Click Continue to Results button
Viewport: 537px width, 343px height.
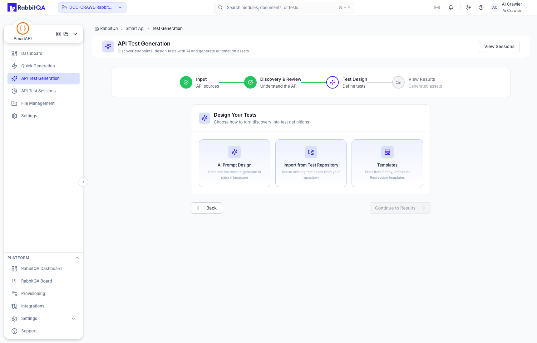point(400,208)
